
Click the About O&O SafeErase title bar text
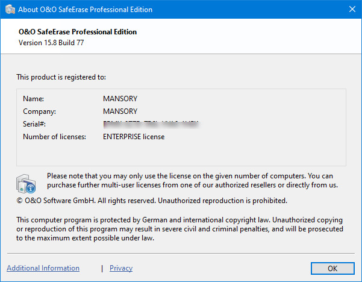coord(84,10)
